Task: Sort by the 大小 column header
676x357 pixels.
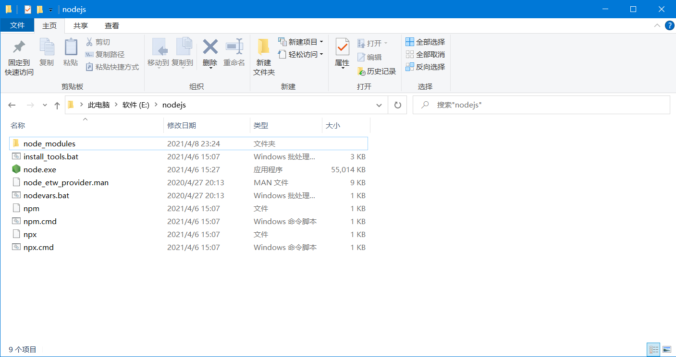Action: (x=346, y=126)
